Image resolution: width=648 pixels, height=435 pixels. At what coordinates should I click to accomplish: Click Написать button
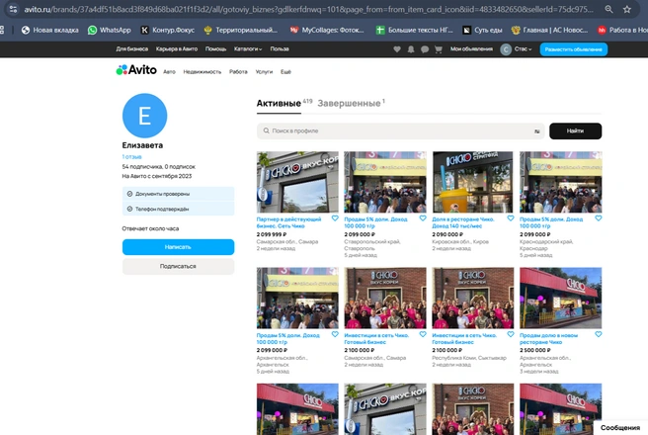click(178, 247)
